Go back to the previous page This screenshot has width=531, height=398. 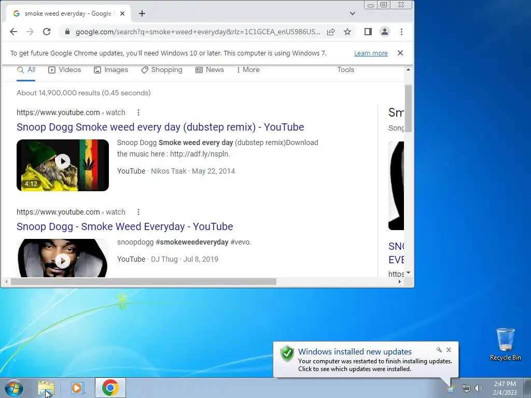[x=13, y=32]
